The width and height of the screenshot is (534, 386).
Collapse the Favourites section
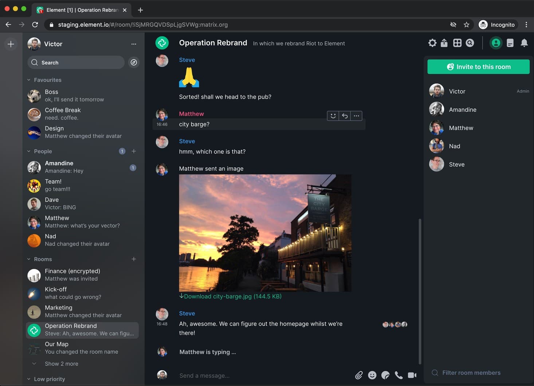[x=44, y=80]
